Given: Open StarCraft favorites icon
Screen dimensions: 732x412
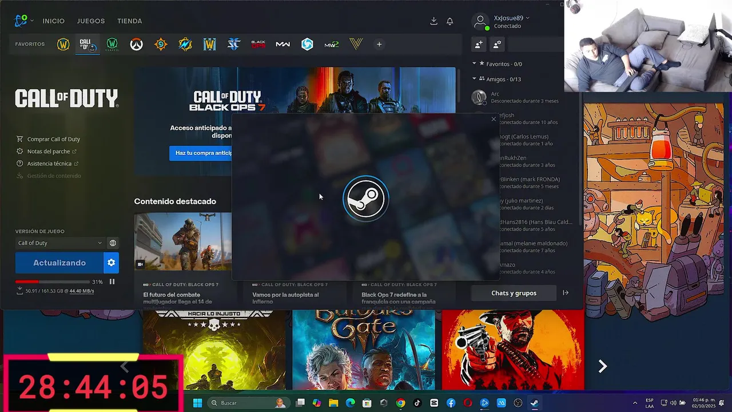Looking at the screenshot, I should click(x=234, y=44).
